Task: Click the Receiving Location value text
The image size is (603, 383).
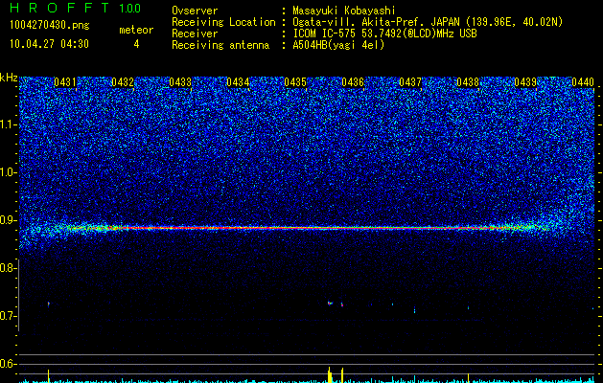Action: click(428, 22)
